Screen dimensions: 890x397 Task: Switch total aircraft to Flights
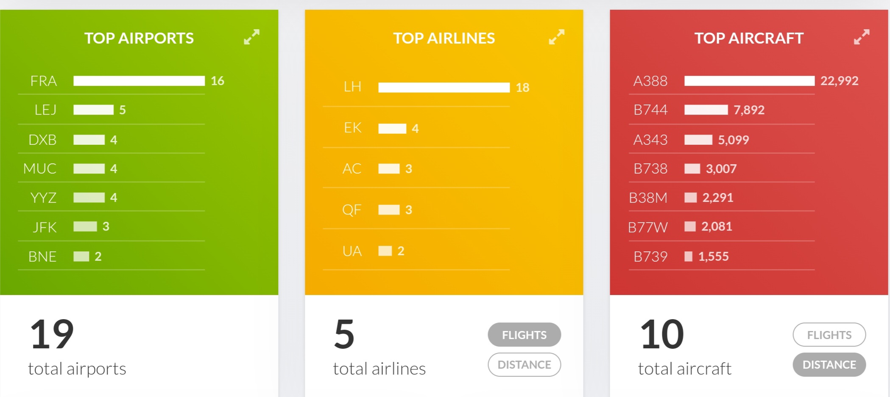pos(829,335)
